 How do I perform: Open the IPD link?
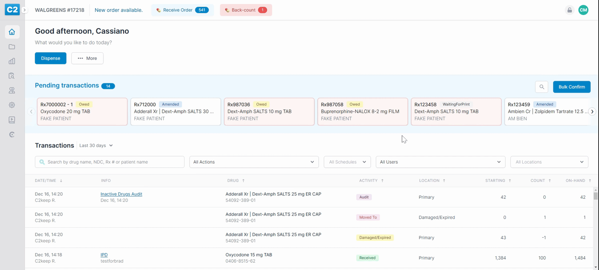click(x=104, y=255)
